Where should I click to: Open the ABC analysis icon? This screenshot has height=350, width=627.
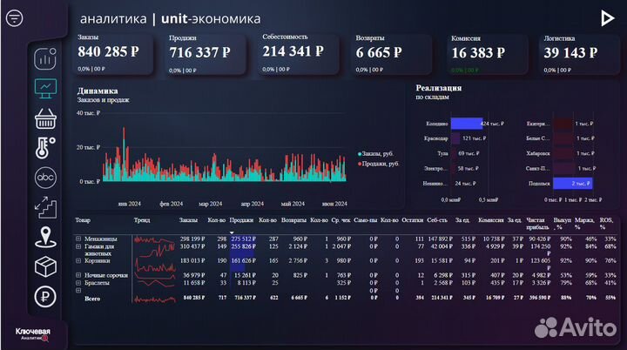[x=45, y=177]
